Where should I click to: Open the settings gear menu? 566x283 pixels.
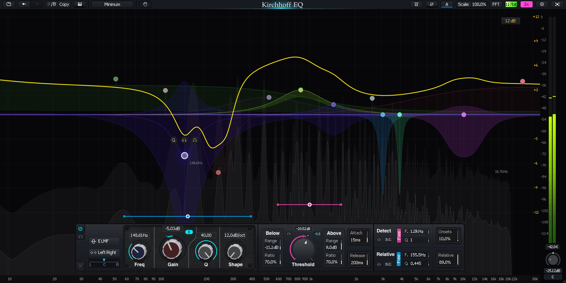coord(542,4)
